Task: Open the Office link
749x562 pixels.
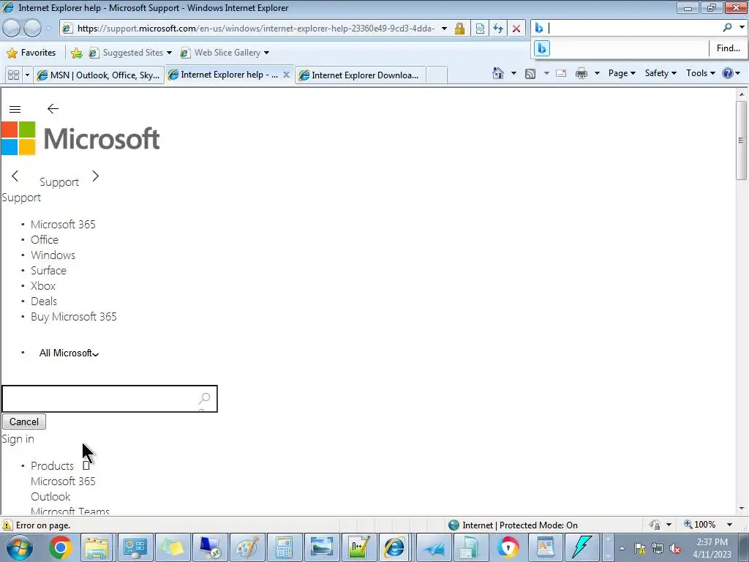Action: (x=45, y=239)
